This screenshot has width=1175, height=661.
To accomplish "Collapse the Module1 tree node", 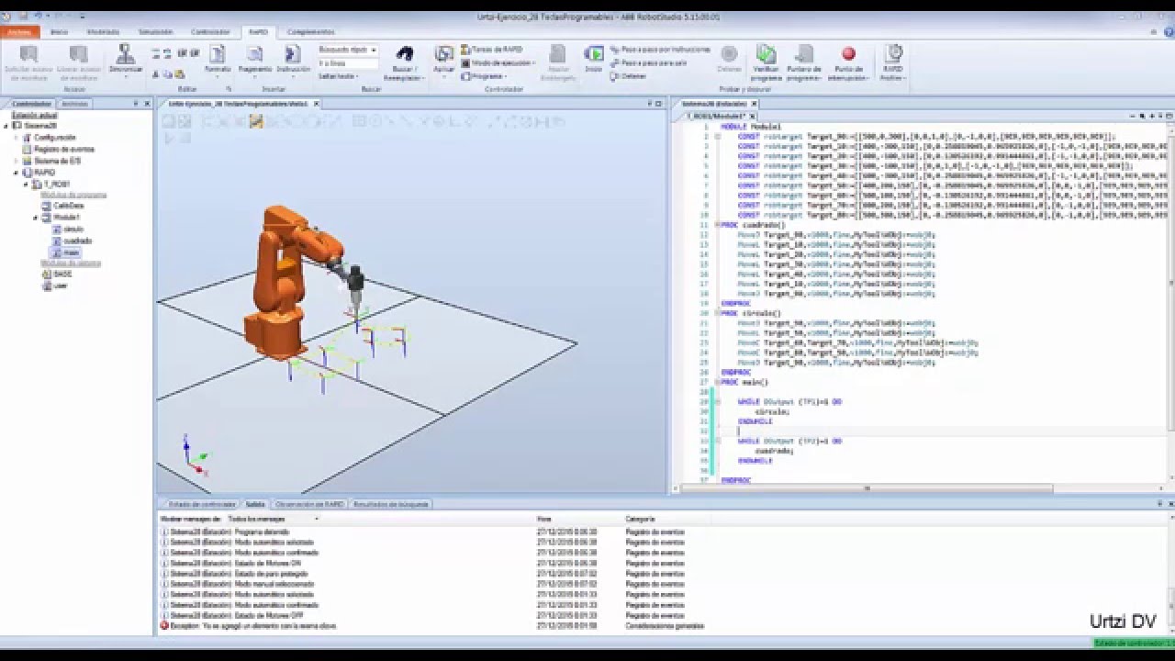I will tap(36, 218).
